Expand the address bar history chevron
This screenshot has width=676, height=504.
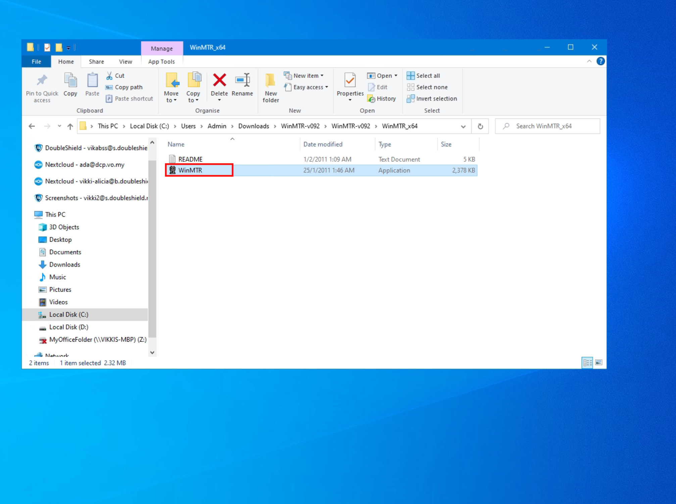tap(463, 127)
